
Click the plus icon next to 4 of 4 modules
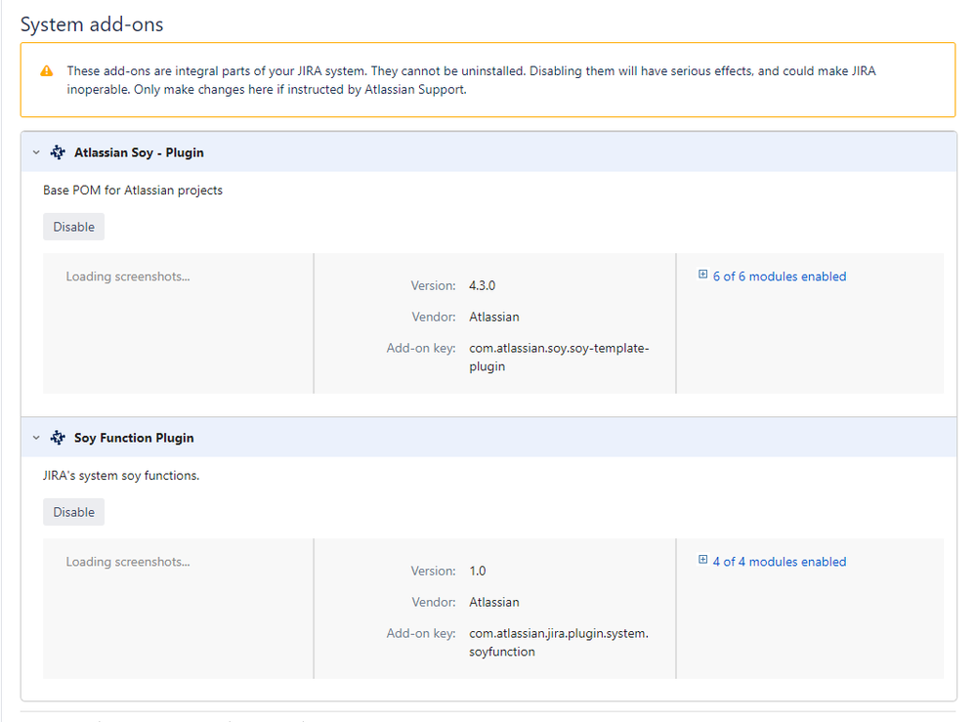coord(702,560)
